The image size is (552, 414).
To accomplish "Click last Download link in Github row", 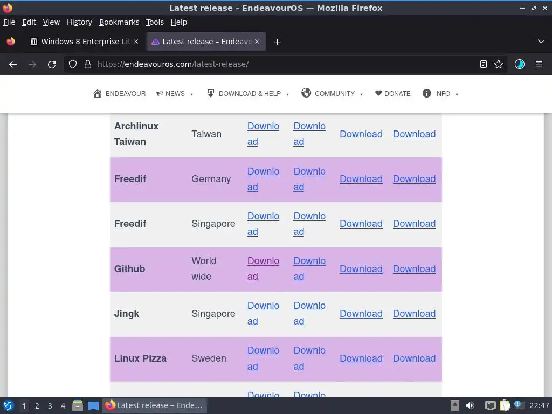I will point(414,269).
